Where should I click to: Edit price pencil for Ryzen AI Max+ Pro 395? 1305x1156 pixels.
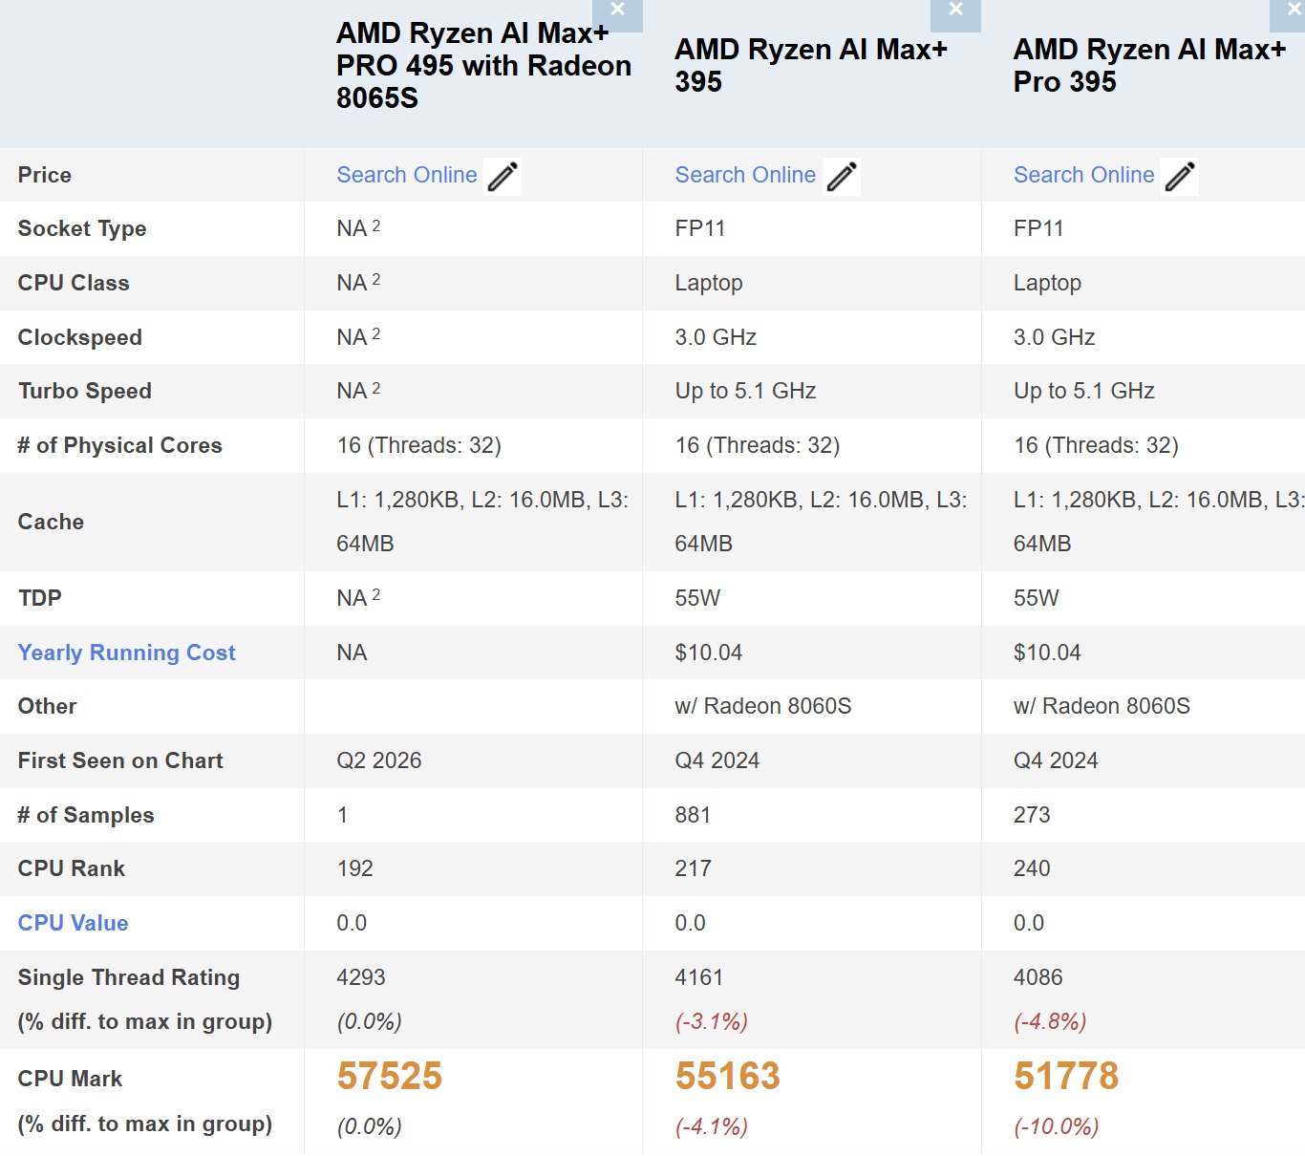click(1180, 177)
